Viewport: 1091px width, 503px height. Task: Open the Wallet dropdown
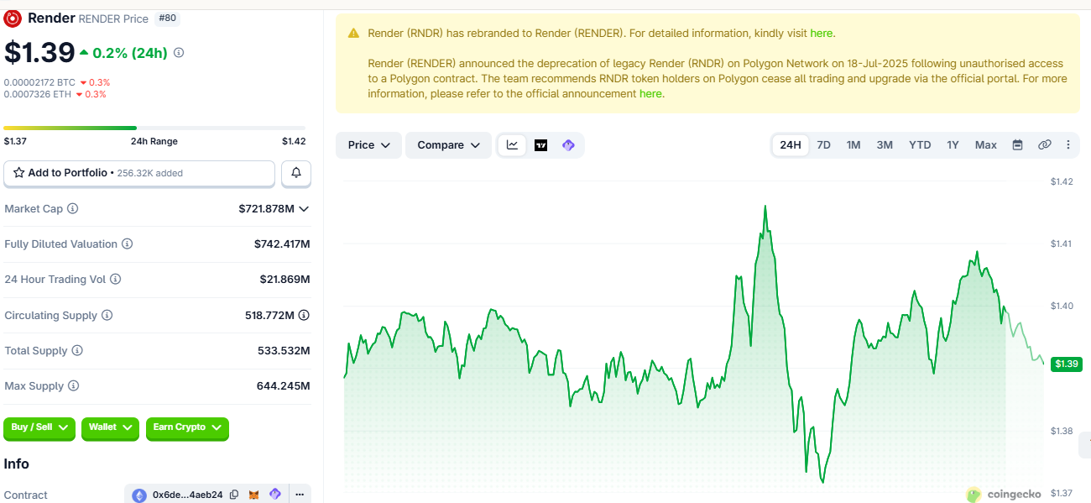click(110, 427)
